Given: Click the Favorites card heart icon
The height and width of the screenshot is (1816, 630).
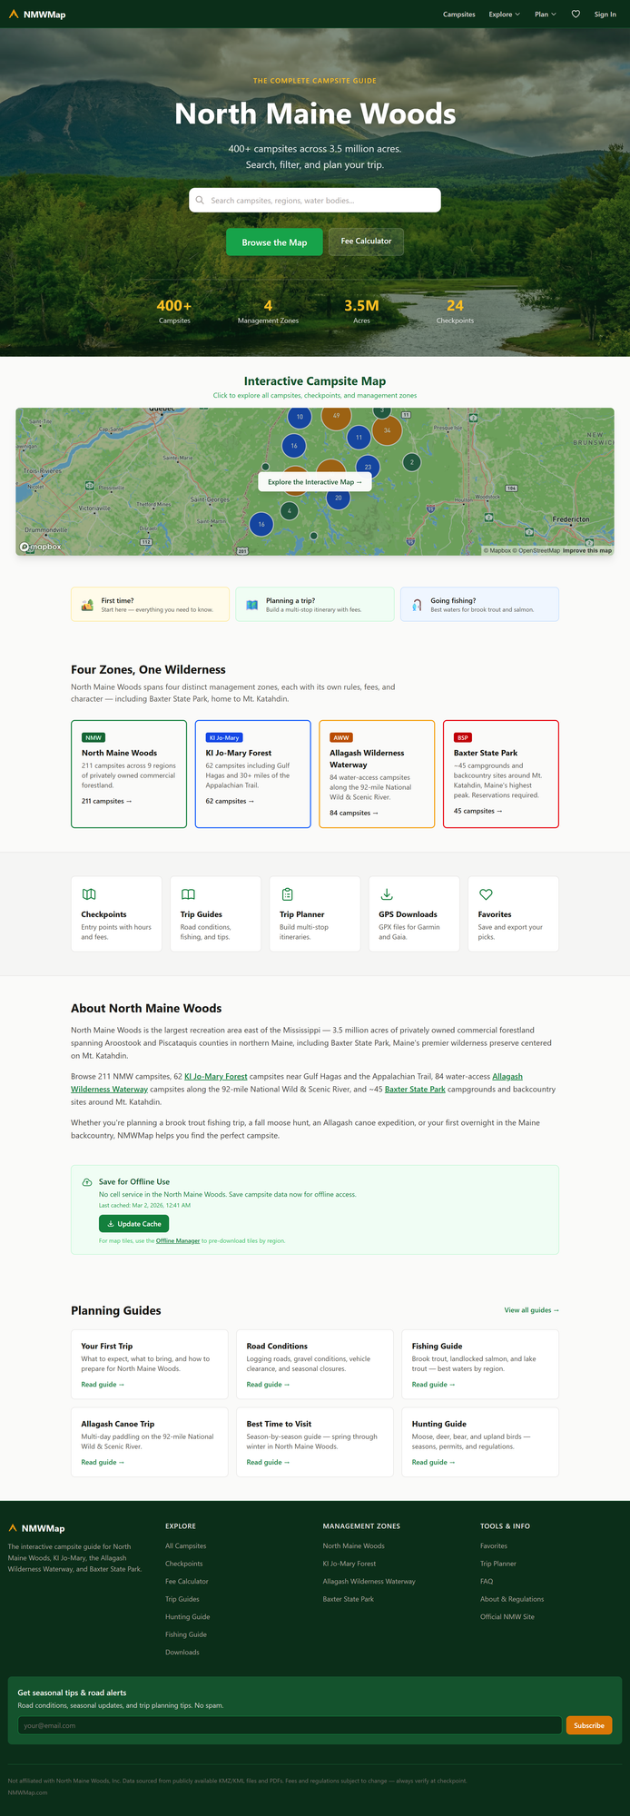Looking at the screenshot, I should [486, 894].
